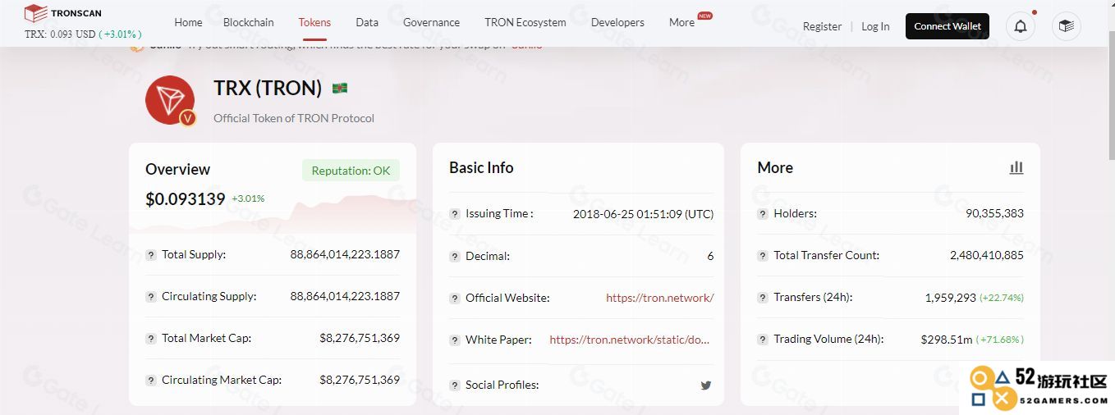Open the Data menu
The width and height of the screenshot is (1115, 415).
[x=367, y=22]
